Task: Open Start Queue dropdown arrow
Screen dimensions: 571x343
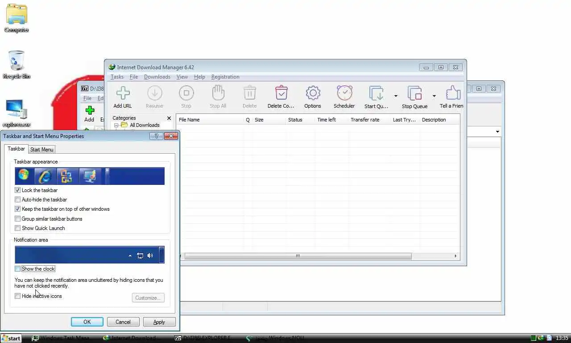Action: point(396,96)
